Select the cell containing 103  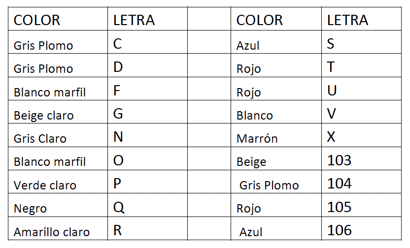point(340,160)
